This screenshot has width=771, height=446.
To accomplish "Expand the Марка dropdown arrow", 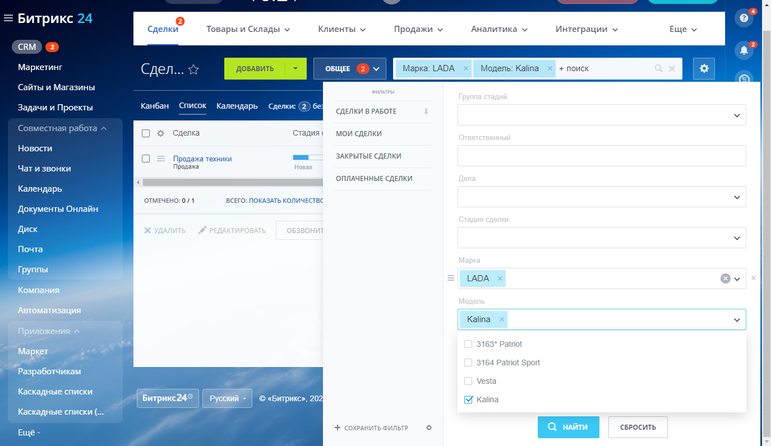I will click(737, 278).
